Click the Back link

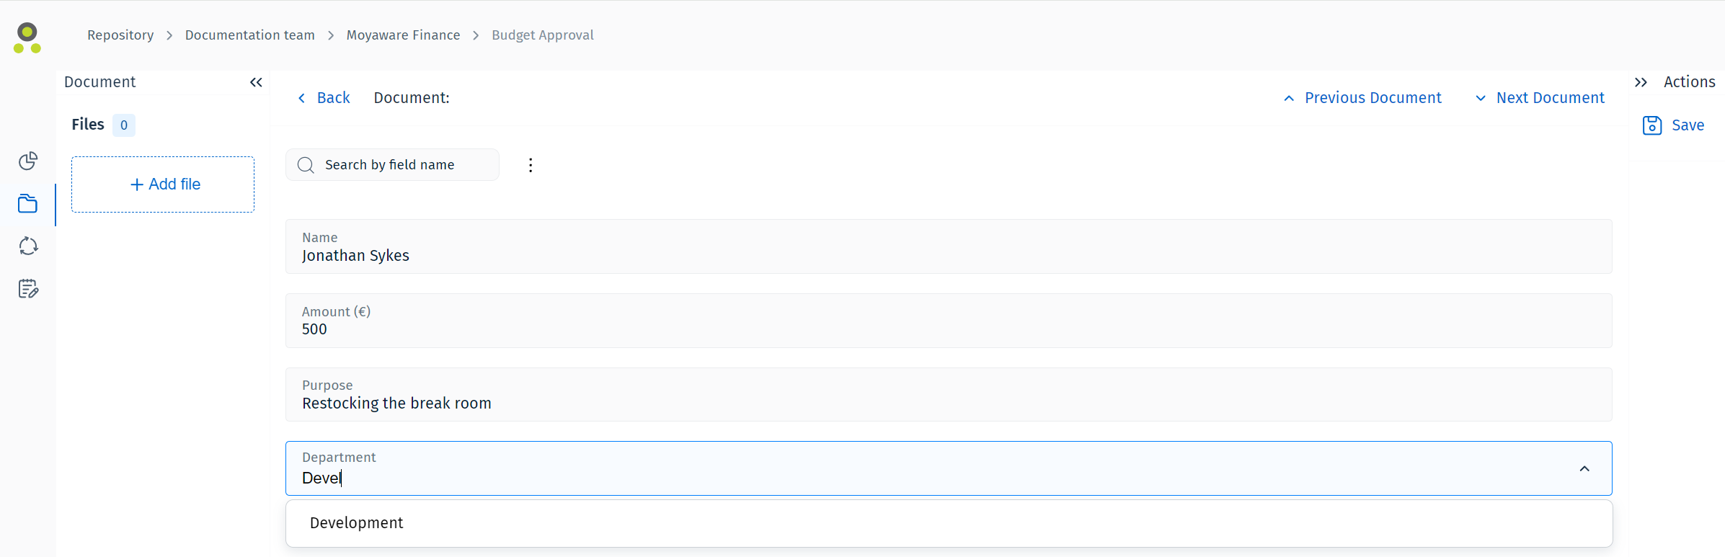pyautogui.click(x=324, y=98)
